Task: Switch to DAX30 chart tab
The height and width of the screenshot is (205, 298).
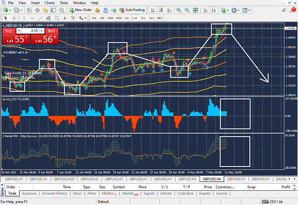Action: pyautogui.click(x=281, y=179)
